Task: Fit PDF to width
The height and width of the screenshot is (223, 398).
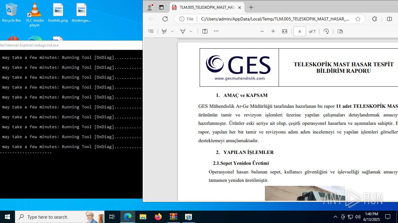Action: pyautogui.click(x=285, y=31)
